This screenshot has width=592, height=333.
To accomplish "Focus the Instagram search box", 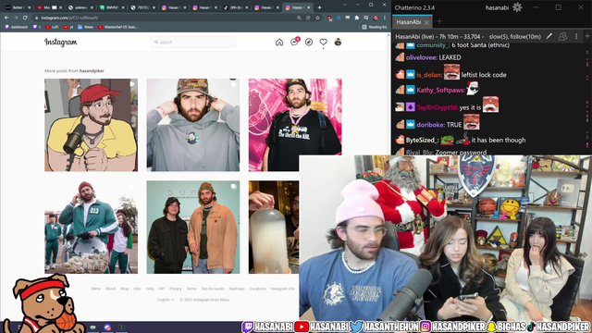I will 193,42.
